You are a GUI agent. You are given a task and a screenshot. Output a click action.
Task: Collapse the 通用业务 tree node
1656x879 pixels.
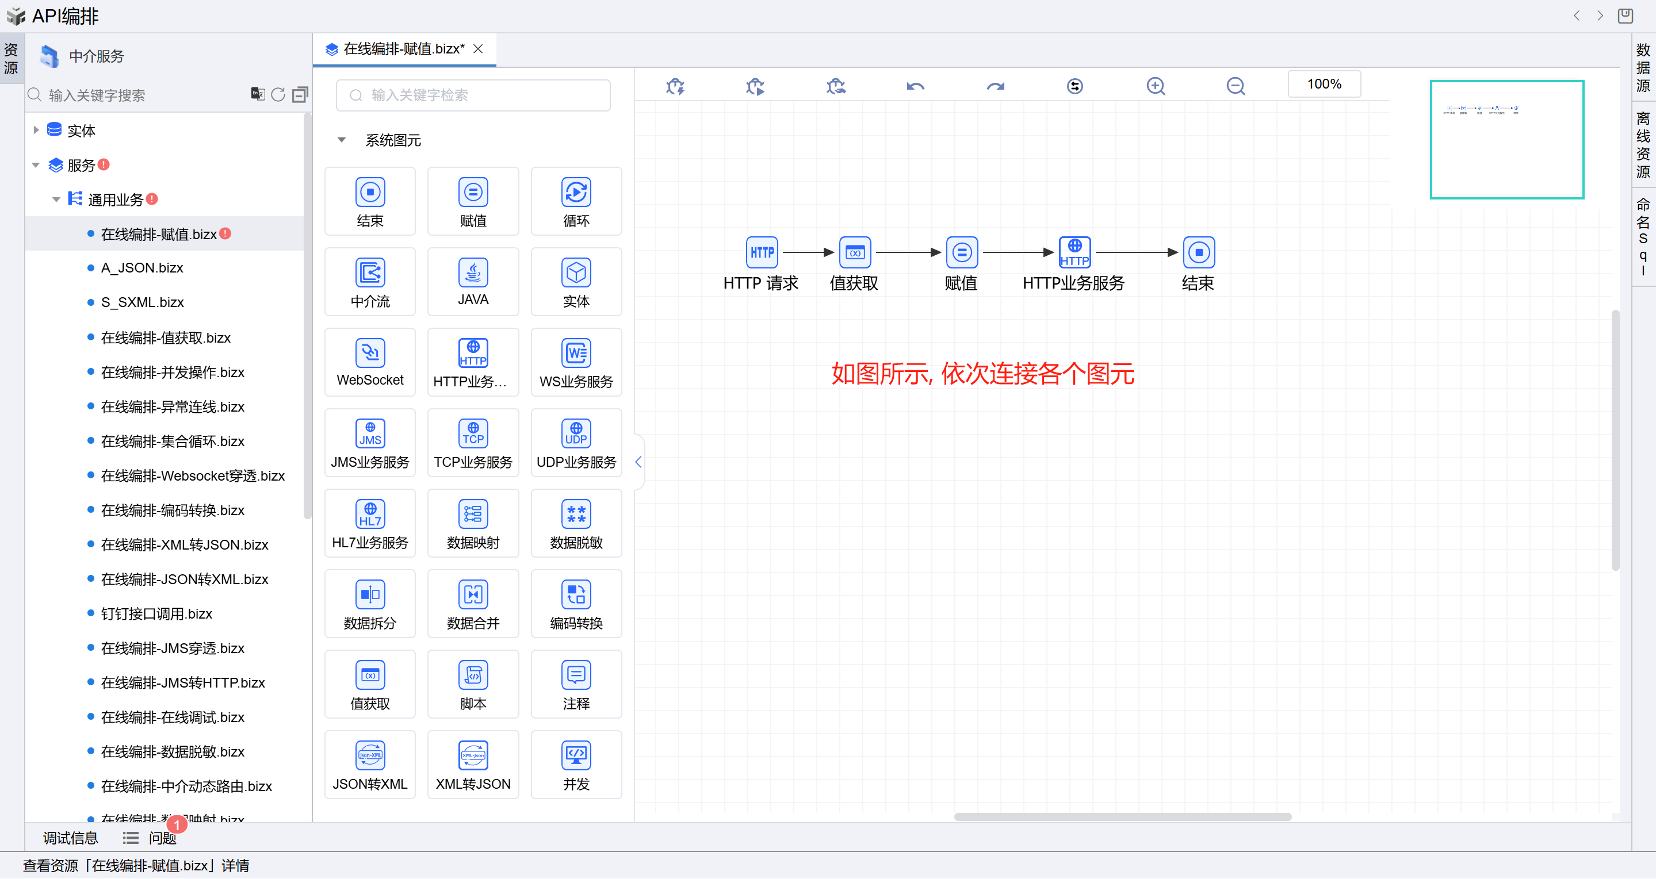56,200
